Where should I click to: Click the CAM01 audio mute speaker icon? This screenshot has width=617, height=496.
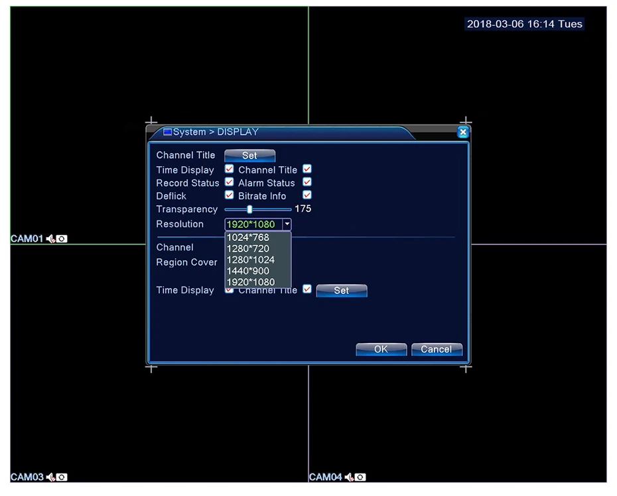(x=50, y=239)
